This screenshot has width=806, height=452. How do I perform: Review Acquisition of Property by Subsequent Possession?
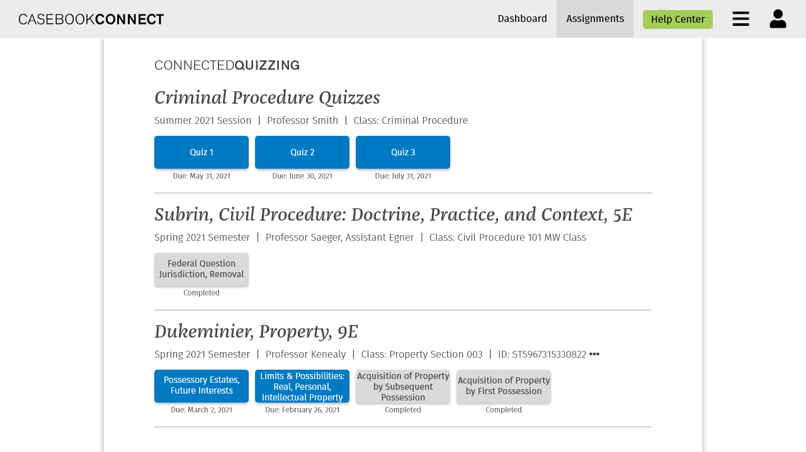pyautogui.click(x=403, y=386)
